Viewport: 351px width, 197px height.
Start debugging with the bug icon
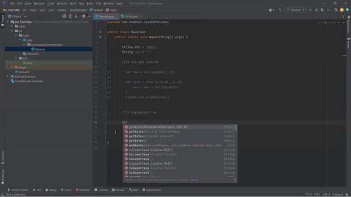[x=316, y=10]
